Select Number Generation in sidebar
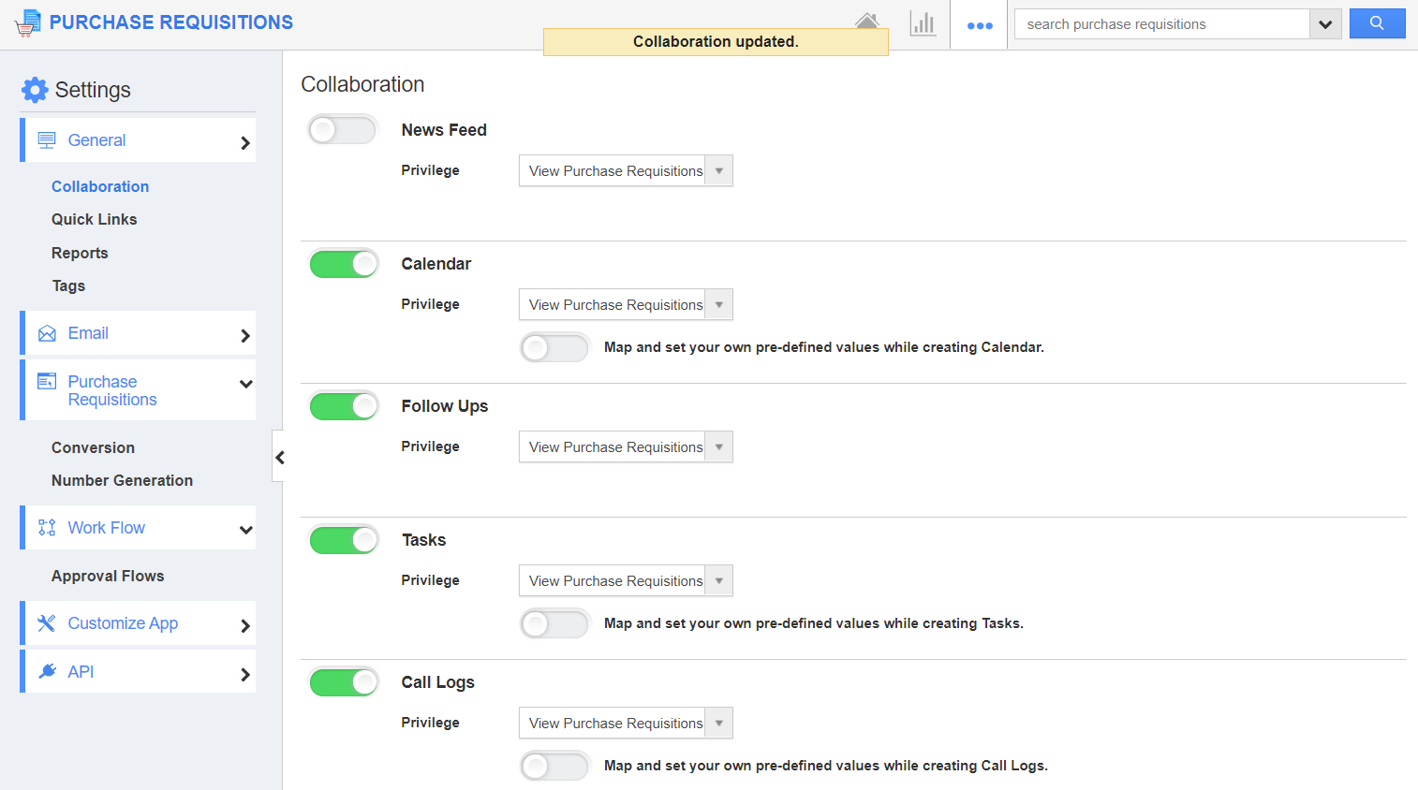 point(122,480)
